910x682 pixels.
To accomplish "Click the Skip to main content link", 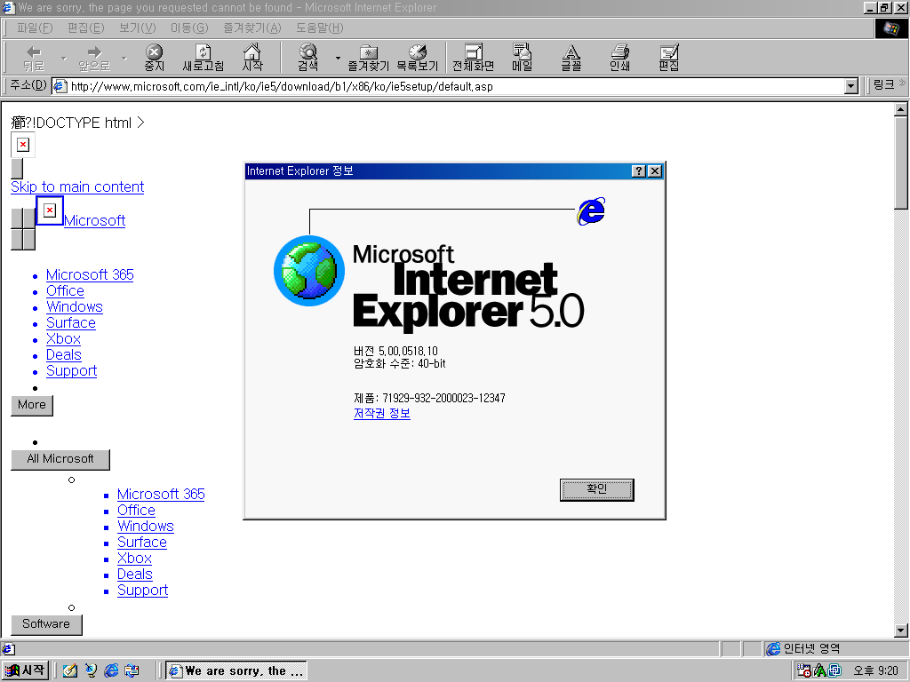I will click(77, 186).
